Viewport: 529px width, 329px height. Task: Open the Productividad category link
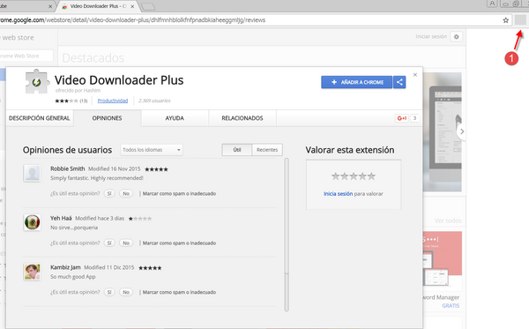(113, 101)
